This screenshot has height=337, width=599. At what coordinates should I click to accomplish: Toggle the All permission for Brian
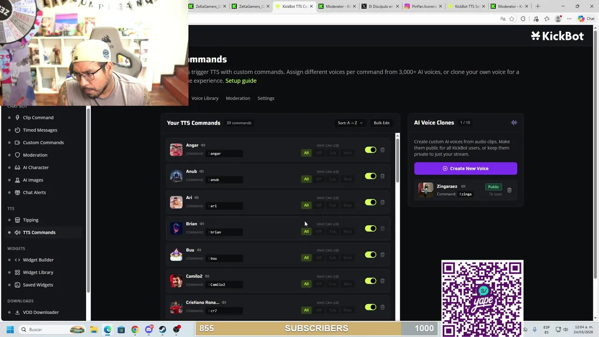coord(306,231)
